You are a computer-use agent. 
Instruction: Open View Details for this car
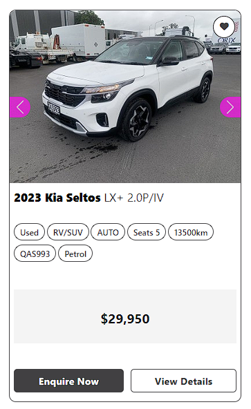[x=184, y=381]
